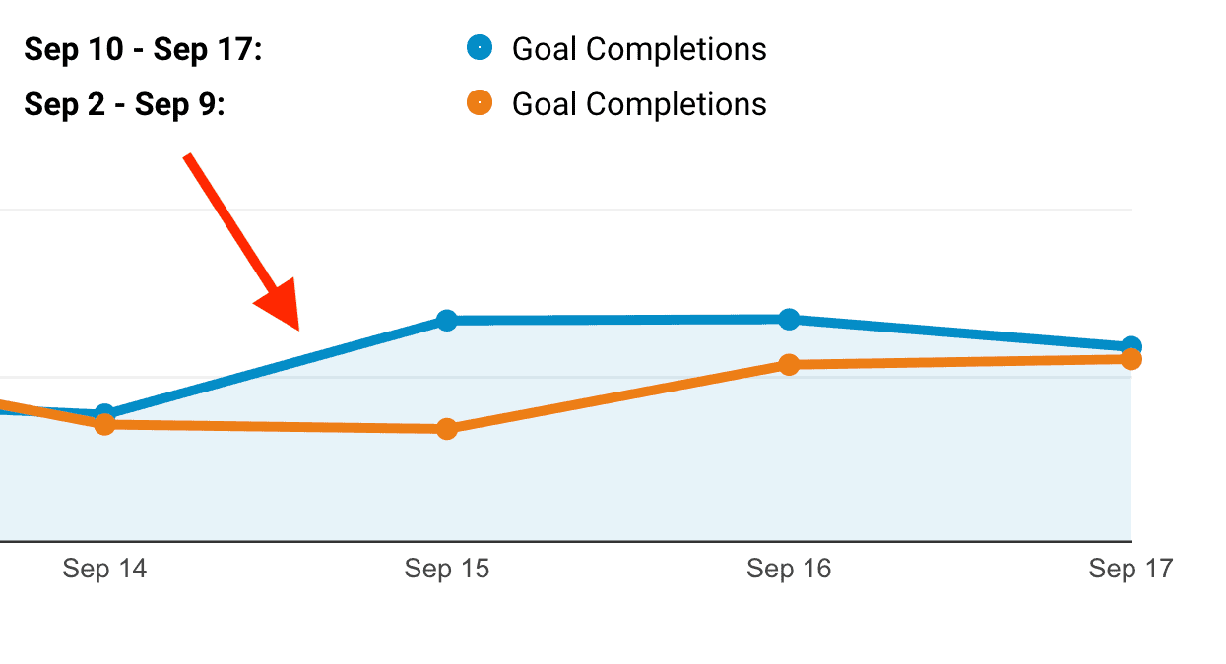Click the blue data point at Sep 15
This screenshot has height=664, width=1226.
tap(447, 320)
